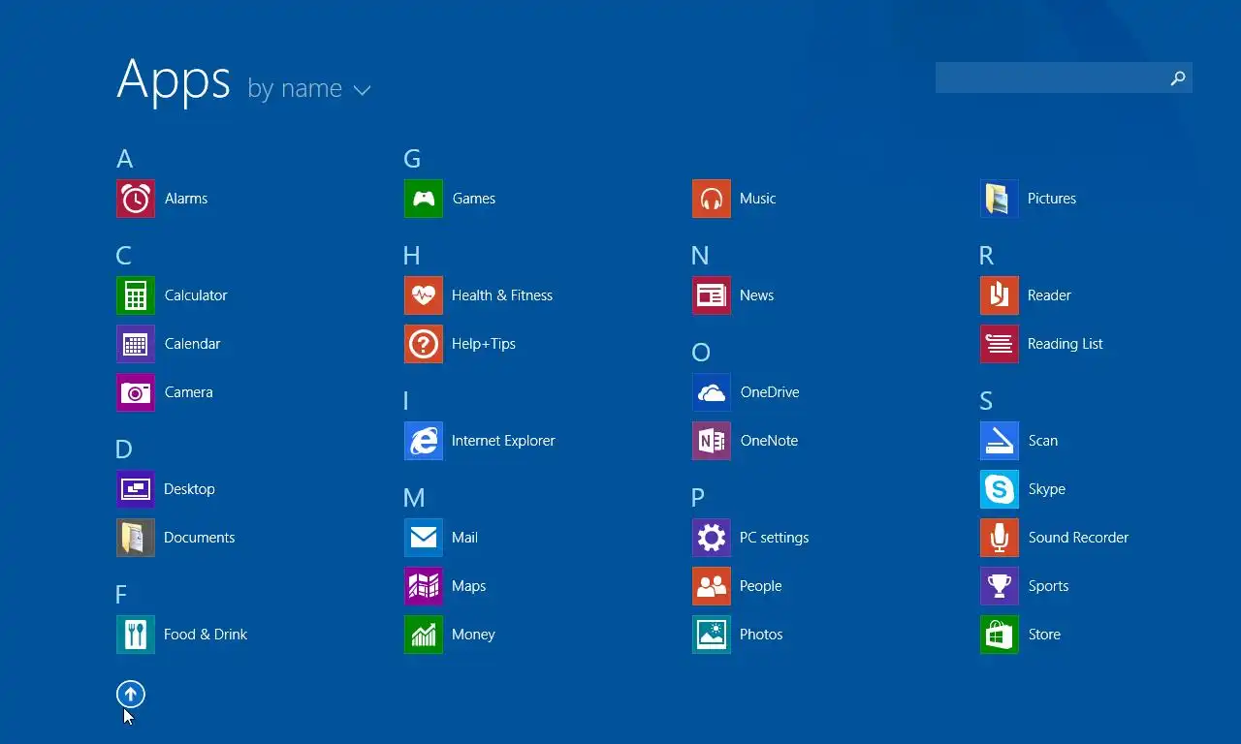Open the Sports trophy icon

point(1000,586)
